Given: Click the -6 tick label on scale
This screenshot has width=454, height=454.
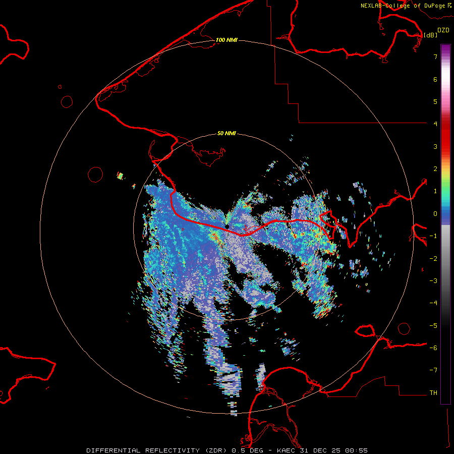Looking at the screenshot, I should tap(433, 348).
